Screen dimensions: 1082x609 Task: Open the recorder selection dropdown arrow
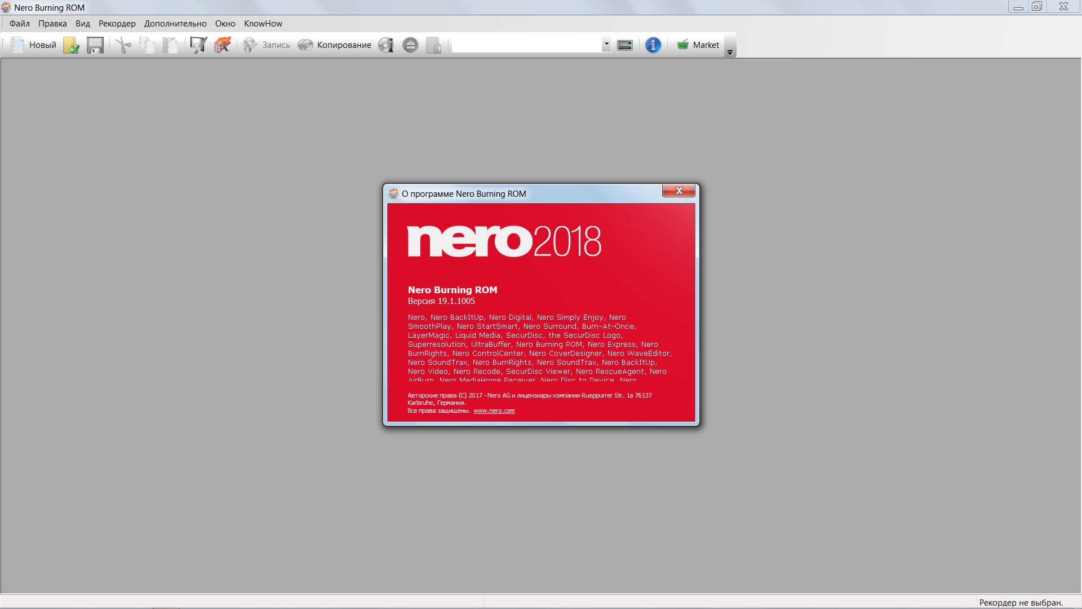coord(606,44)
